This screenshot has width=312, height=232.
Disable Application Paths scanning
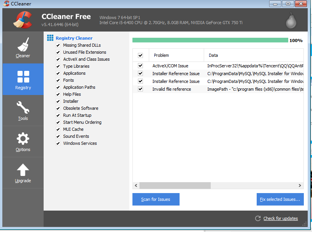[58, 87]
